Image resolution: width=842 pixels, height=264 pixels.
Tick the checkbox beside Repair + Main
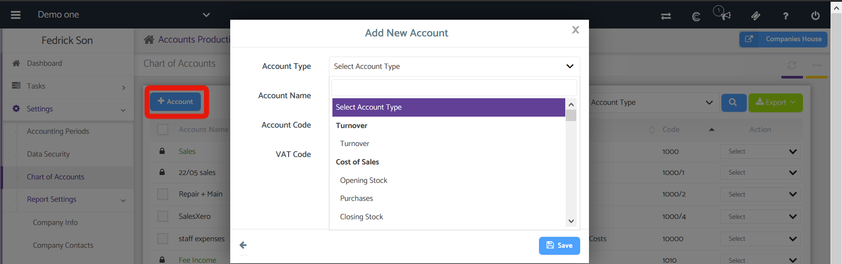163,194
